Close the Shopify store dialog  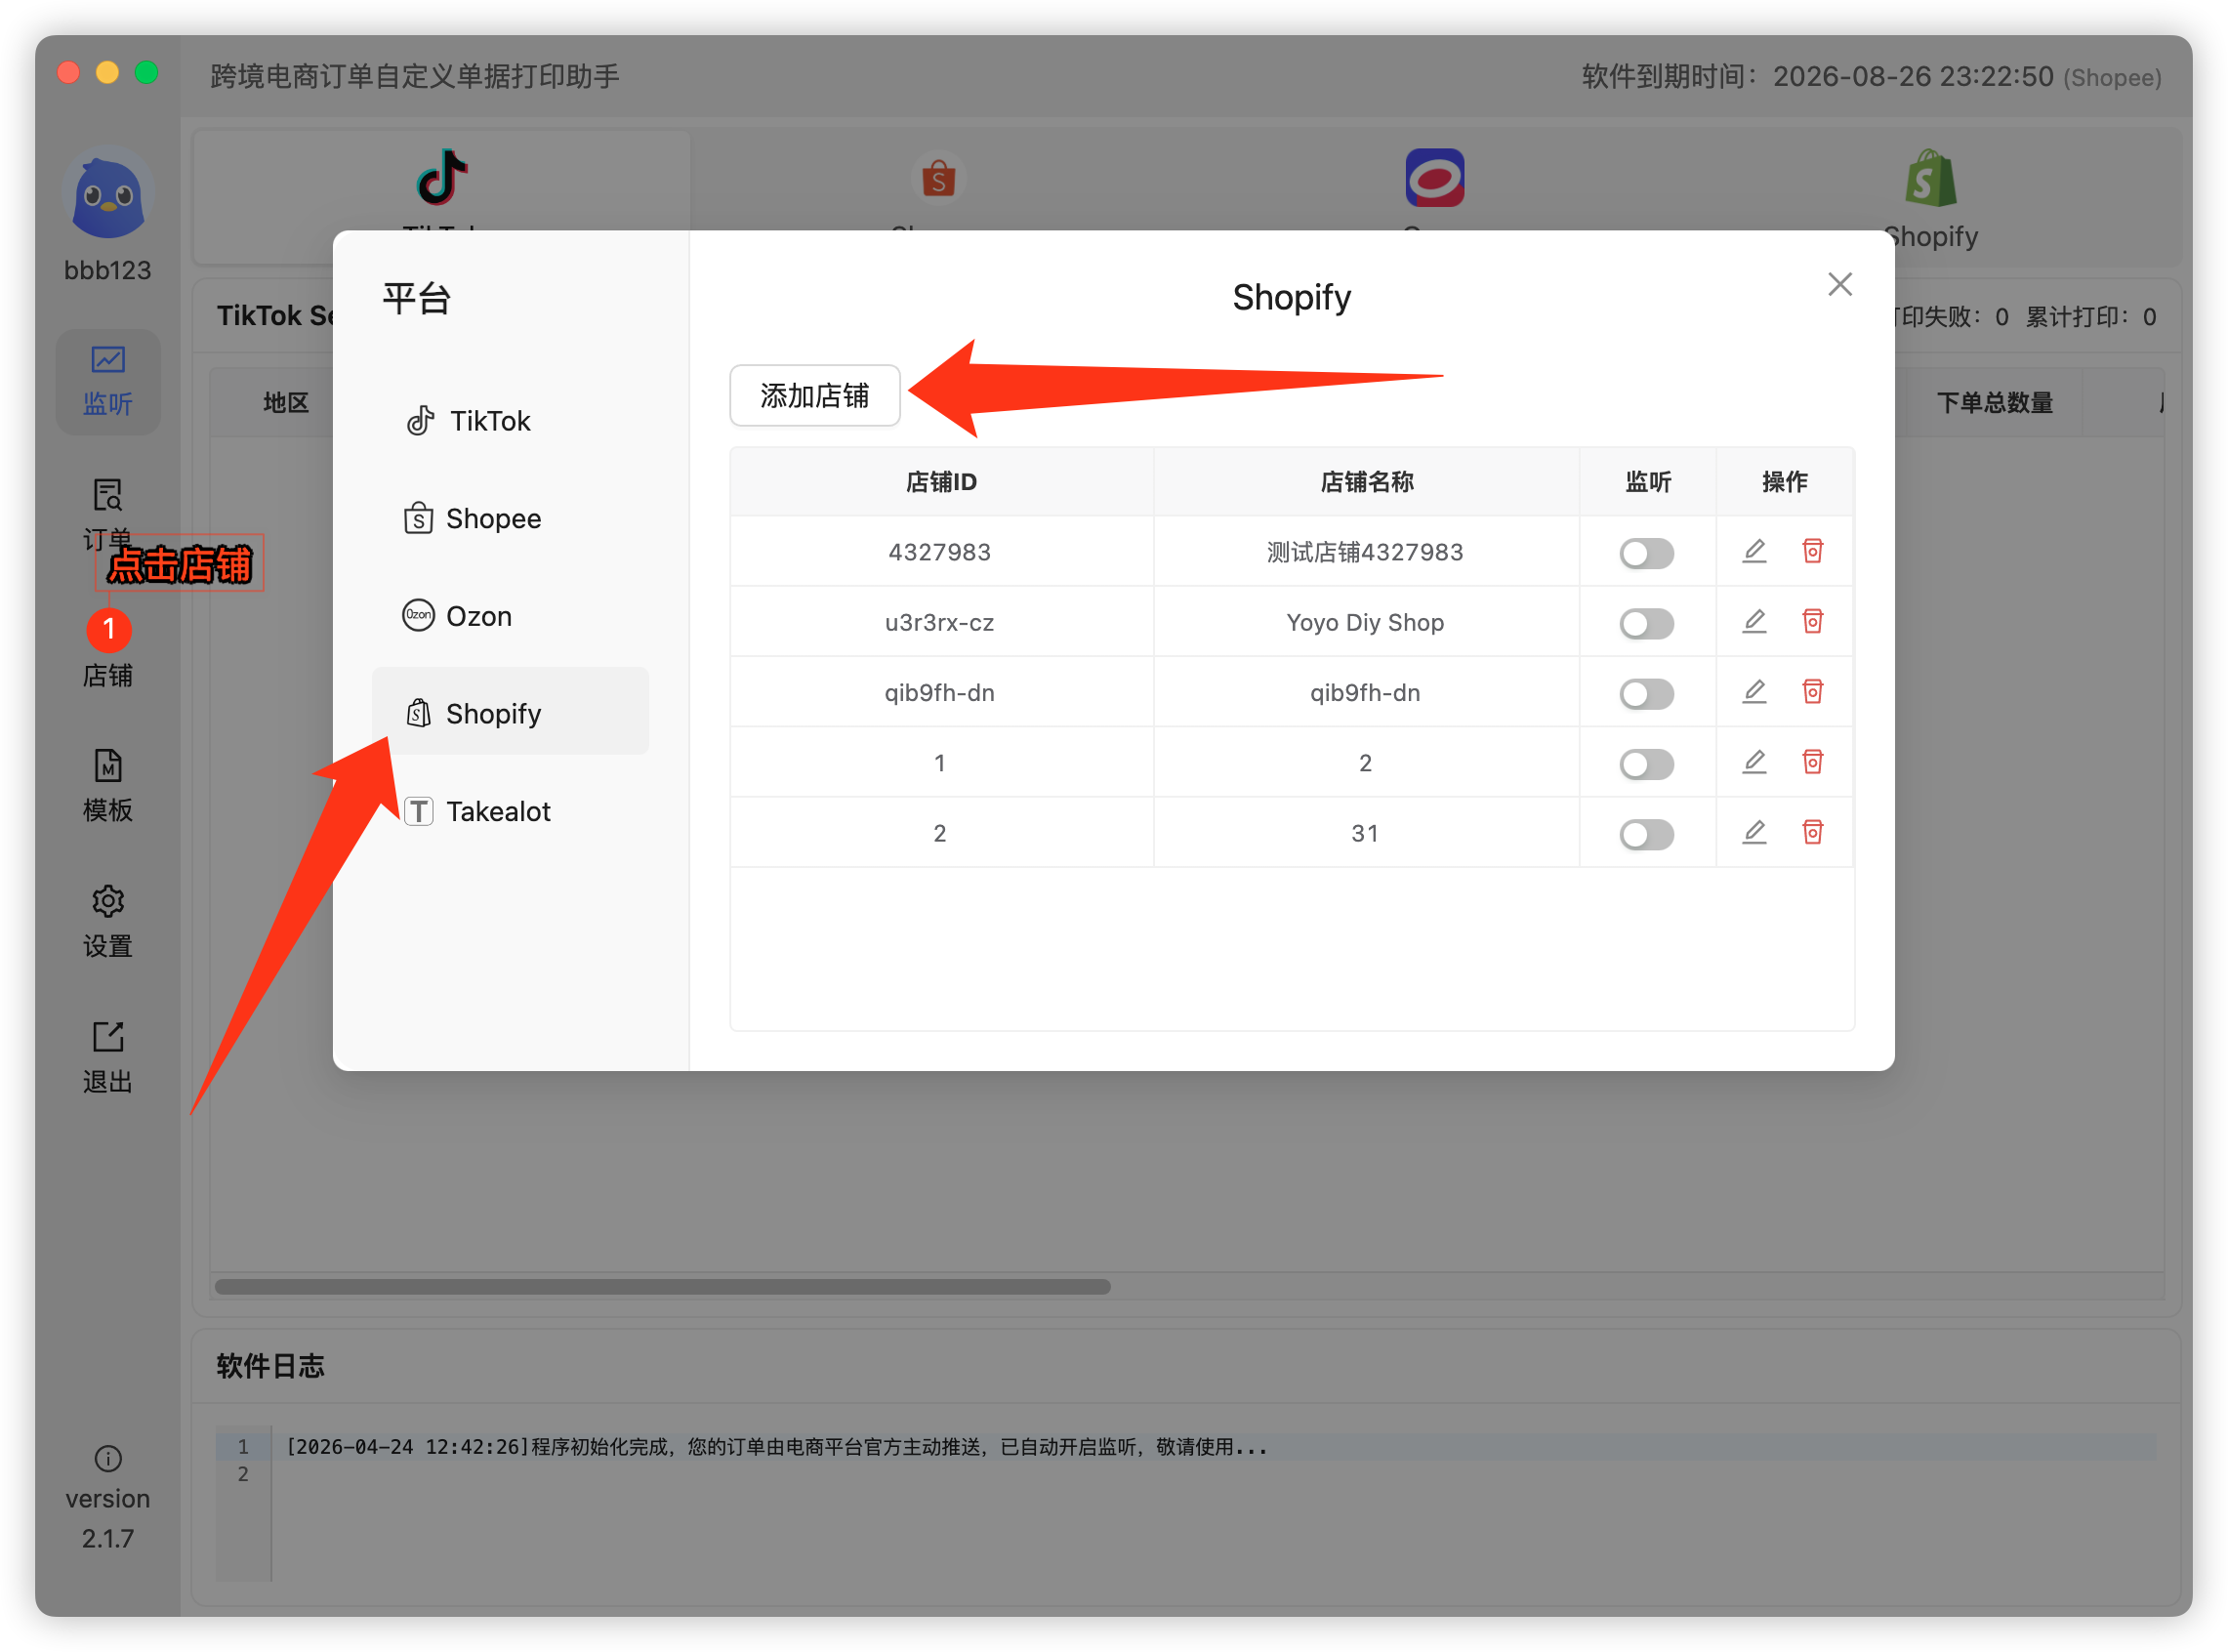point(1839,285)
